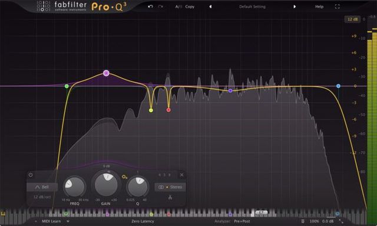Image resolution: width=377 pixels, height=226 pixels.
Task: Select previous band with left chevron
Action: pyautogui.click(x=160, y=175)
